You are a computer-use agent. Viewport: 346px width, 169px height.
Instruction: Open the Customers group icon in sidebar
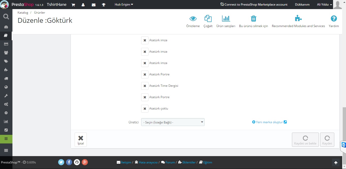(x=6, y=53)
